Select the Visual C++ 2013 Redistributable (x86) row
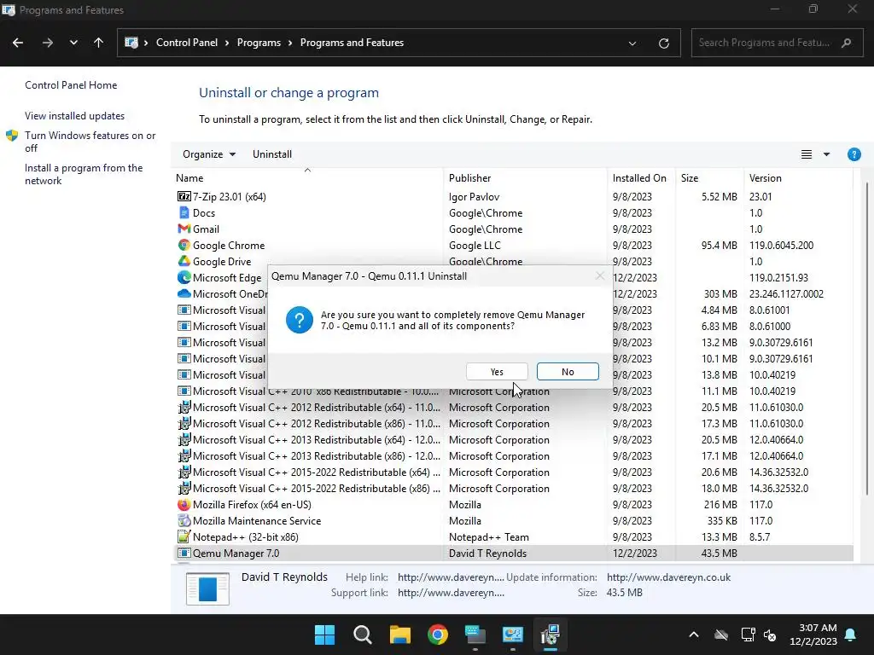 [x=514, y=456]
